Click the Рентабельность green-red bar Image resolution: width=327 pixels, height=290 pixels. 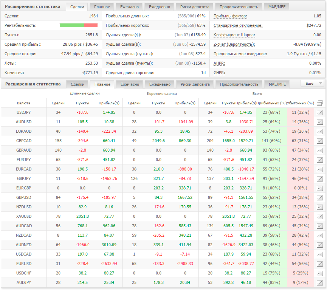point(79,25)
